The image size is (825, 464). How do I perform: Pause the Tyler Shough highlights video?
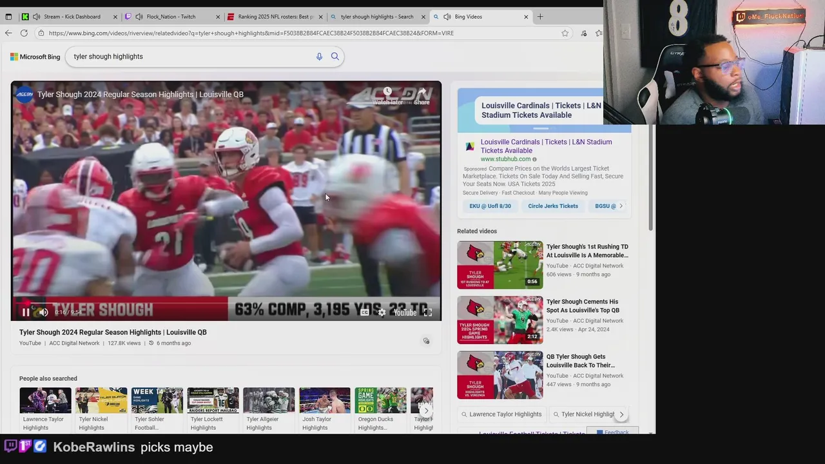coord(26,313)
